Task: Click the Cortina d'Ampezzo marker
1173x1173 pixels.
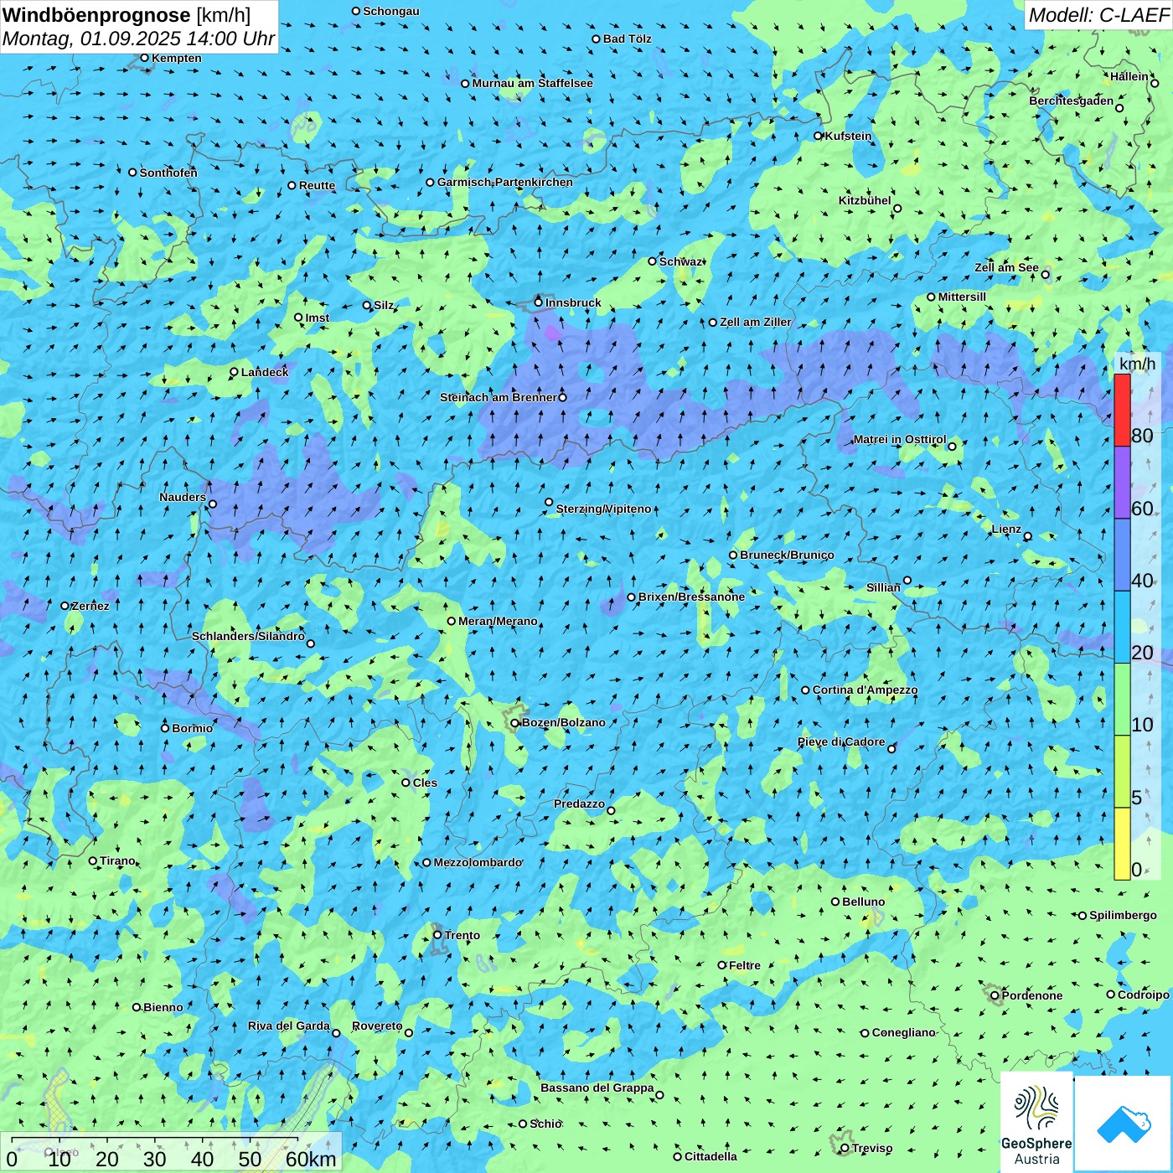Action: tap(805, 690)
